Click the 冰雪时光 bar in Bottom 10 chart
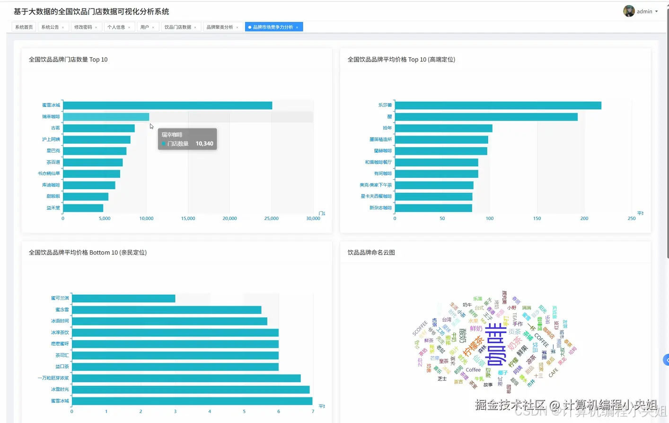This screenshot has width=669, height=423. [191, 389]
